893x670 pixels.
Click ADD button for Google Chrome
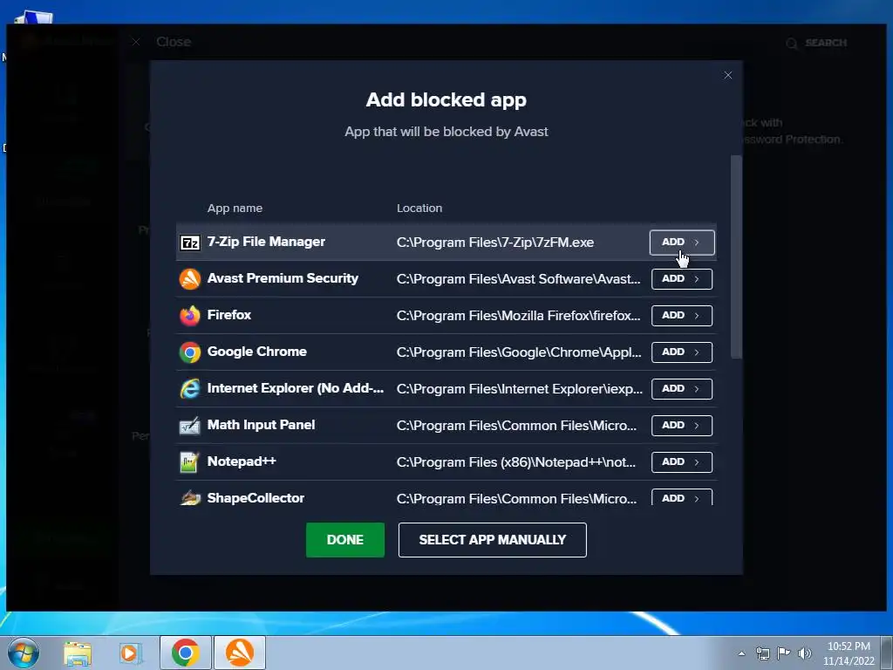click(682, 352)
